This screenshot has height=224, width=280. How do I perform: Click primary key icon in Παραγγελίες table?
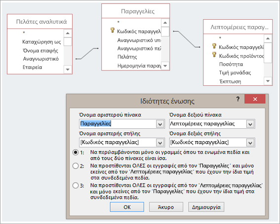112,30
